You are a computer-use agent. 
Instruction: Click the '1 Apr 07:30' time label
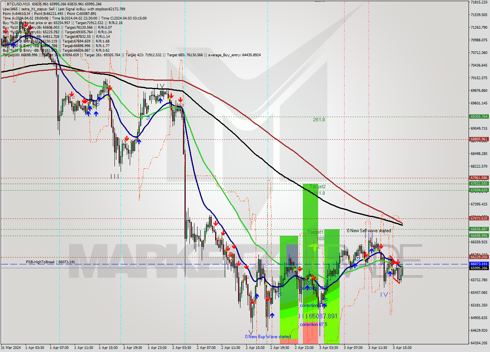(59, 348)
